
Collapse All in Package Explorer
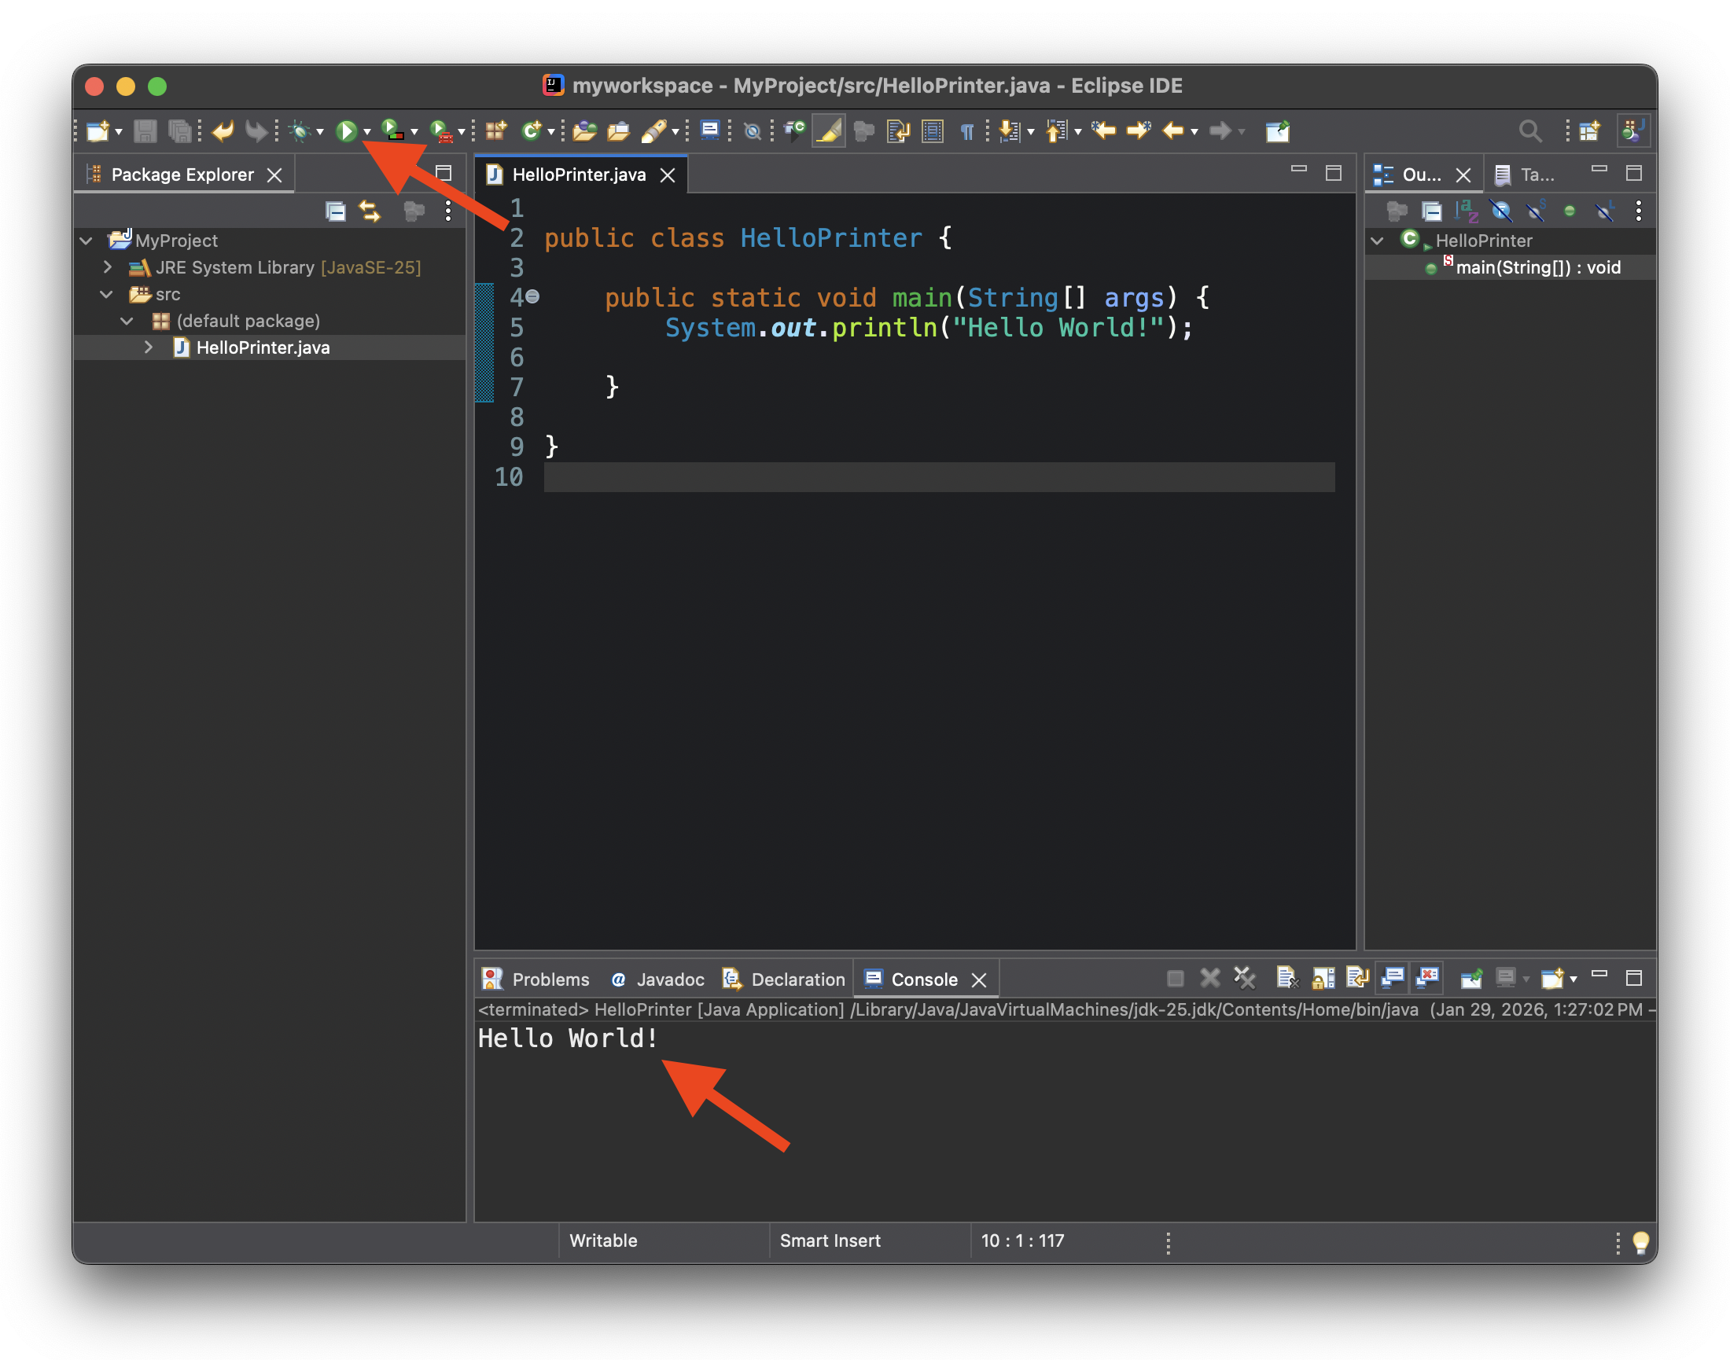pos(335,211)
